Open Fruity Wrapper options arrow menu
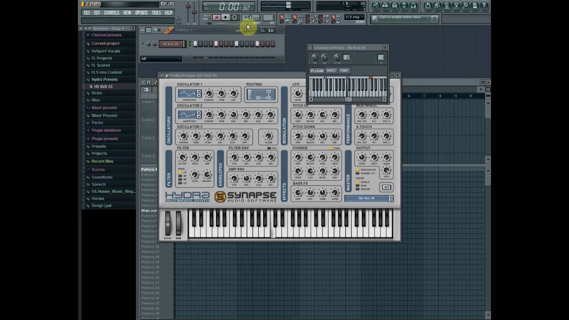The height and width of the screenshot is (320, 569). tap(161, 76)
